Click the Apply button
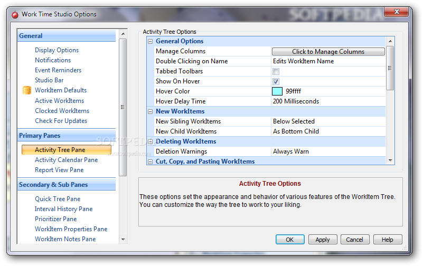Image resolution: width=423 pixels, height=266 pixels. (x=323, y=240)
